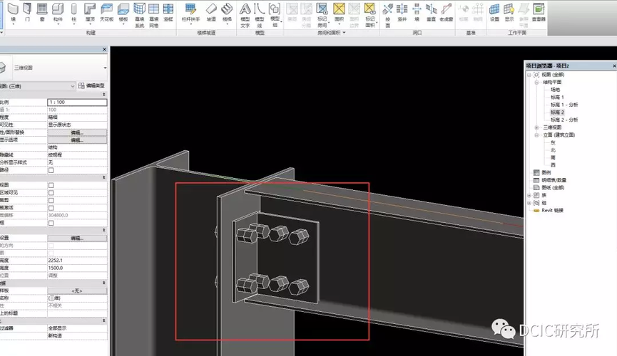Select the Curtain System (幕墙系统) tool
Image resolution: width=617 pixels, height=356 pixels.
click(x=139, y=15)
